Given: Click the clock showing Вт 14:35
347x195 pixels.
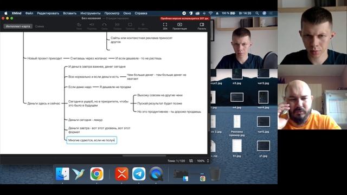Looking at the screenshot, I should click(x=245, y=13).
